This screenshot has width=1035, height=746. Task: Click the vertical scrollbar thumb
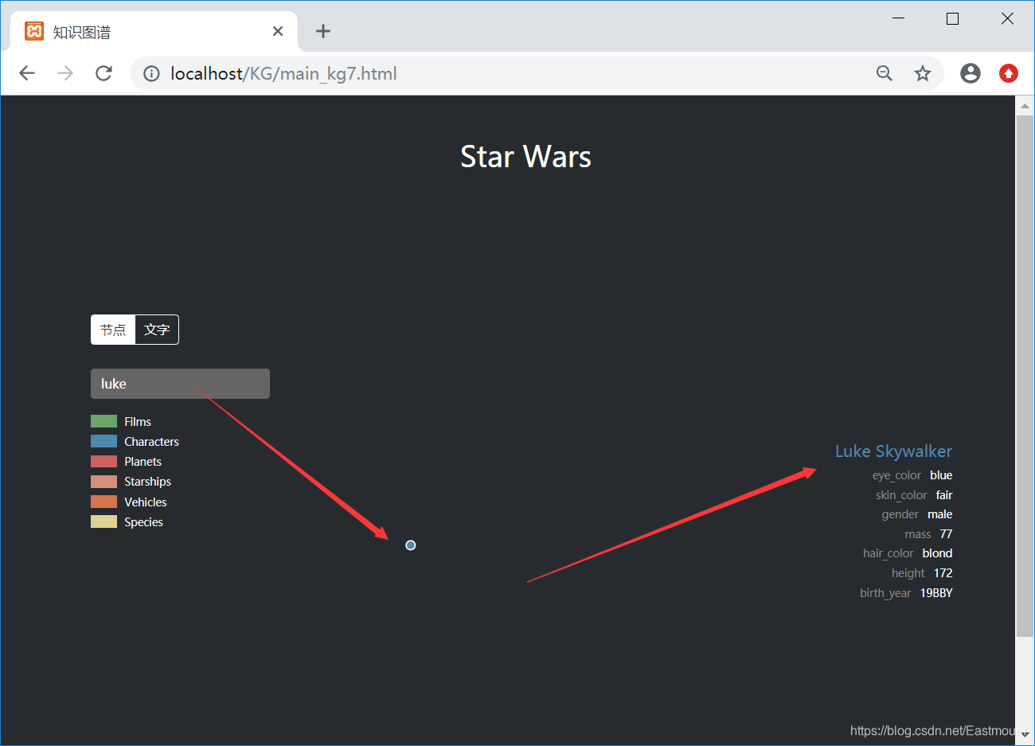coord(1025,376)
